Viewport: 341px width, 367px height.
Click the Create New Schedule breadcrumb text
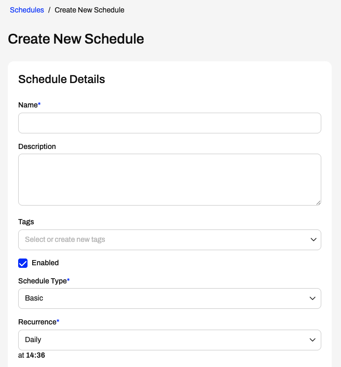(89, 10)
